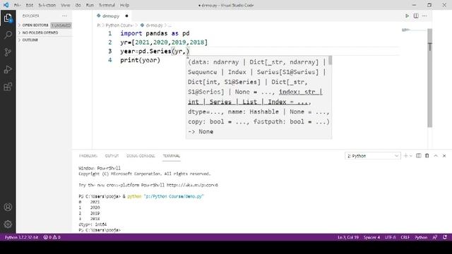This screenshot has width=452, height=254.
Task: Open the Help menu
Action: pos(124,5)
